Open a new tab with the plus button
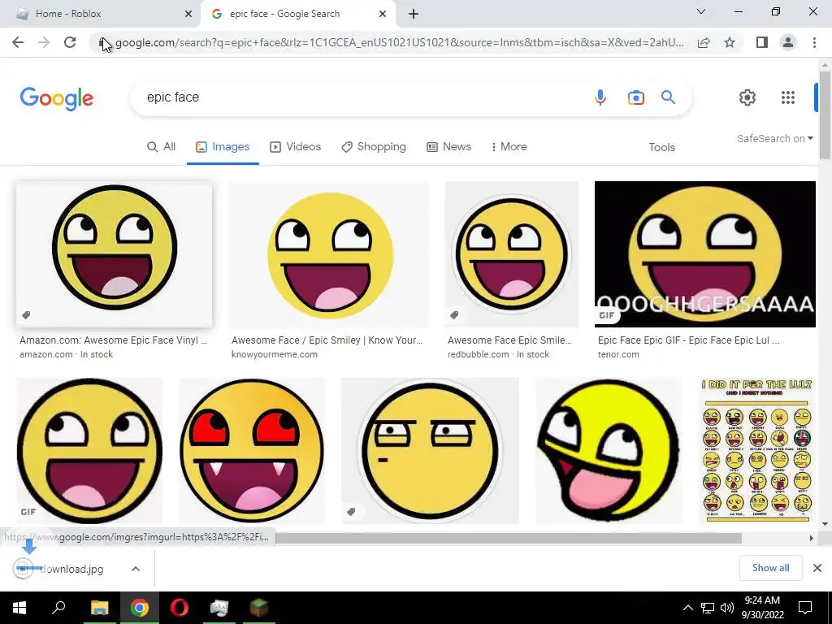Image resolution: width=832 pixels, height=624 pixels. pyautogui.click(x=414, y=14)
